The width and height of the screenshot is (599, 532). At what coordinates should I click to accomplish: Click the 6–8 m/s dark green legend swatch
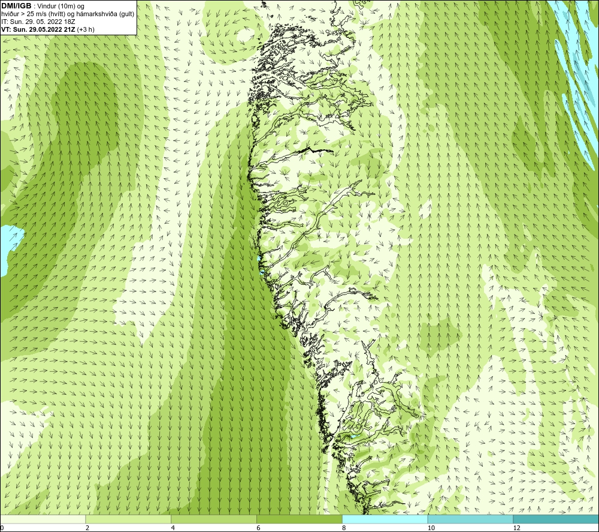coord(299,519)
